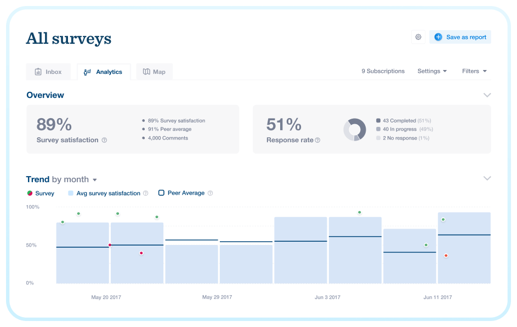Click the help icon beside Avg survey satisfaction
The image size is (517, 327).
(x=146, y=193)
